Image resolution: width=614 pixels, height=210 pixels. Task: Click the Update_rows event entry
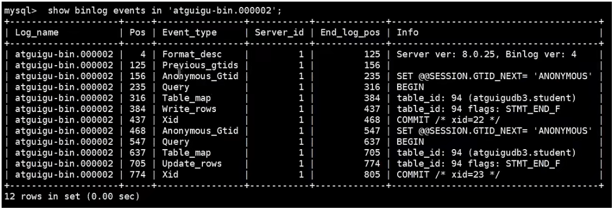point(192,163)
